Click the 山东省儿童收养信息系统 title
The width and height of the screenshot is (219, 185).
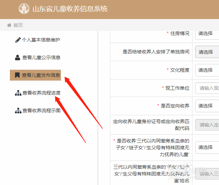70,9
